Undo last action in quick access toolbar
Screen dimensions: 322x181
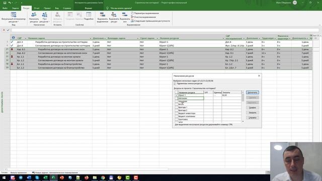click(x=10, y=3)
